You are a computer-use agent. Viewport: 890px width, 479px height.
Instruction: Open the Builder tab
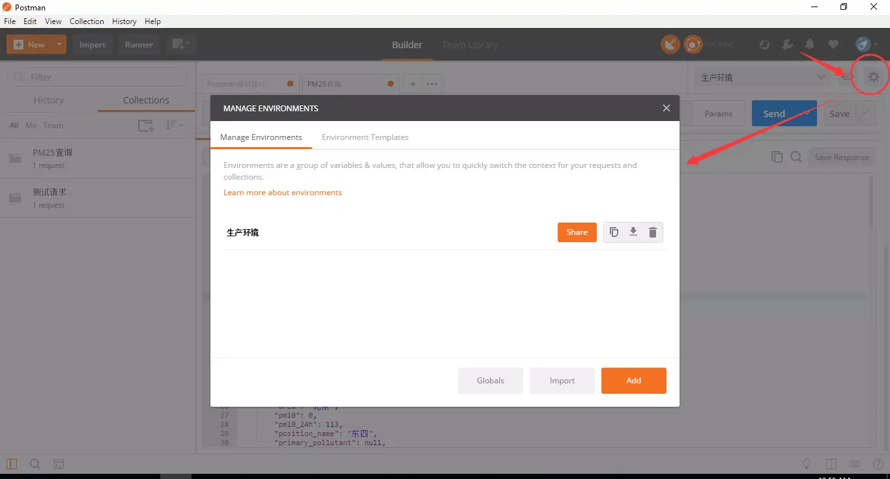(x=407, y=45)
